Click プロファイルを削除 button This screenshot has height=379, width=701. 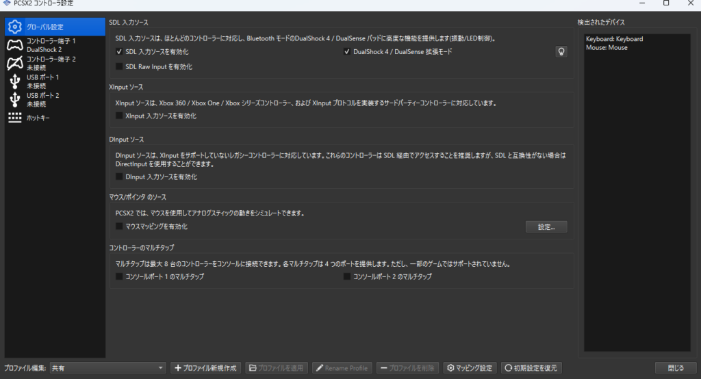tap(407, 368)
